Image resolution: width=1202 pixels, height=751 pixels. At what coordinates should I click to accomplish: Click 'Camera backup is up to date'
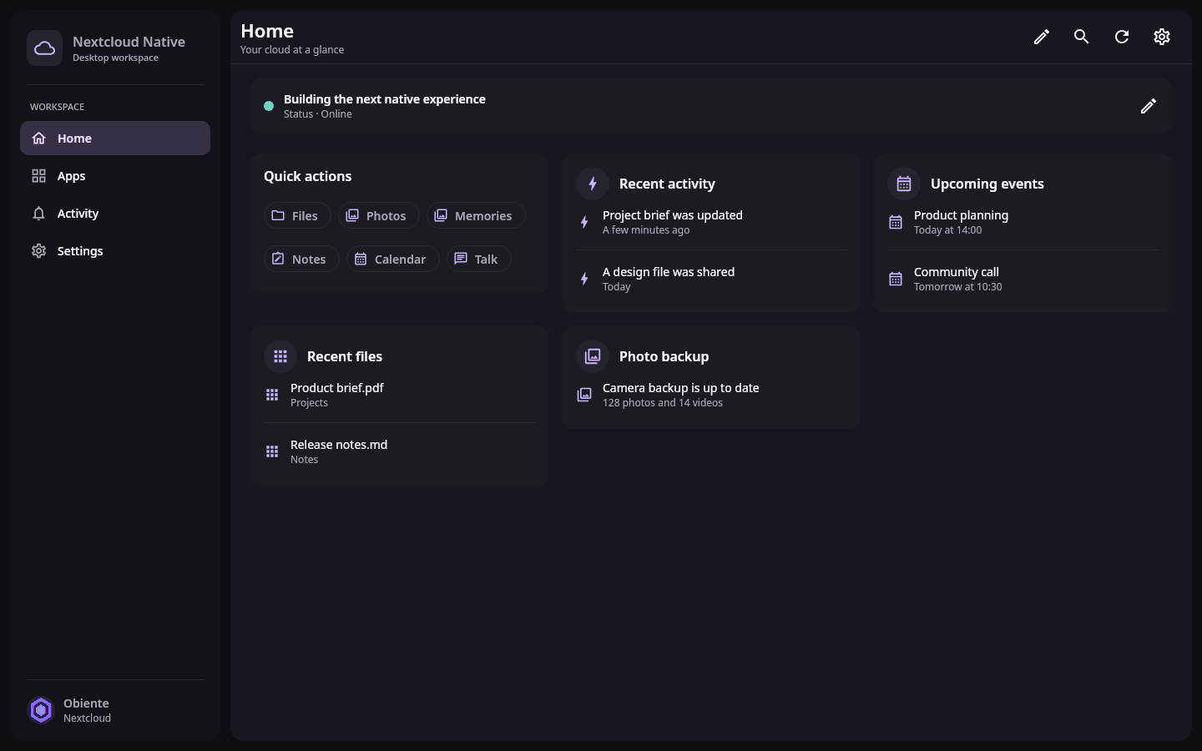pos(680,388)
